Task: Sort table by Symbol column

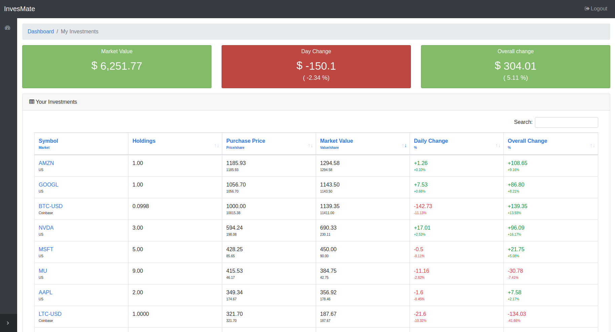Action: 81,144
